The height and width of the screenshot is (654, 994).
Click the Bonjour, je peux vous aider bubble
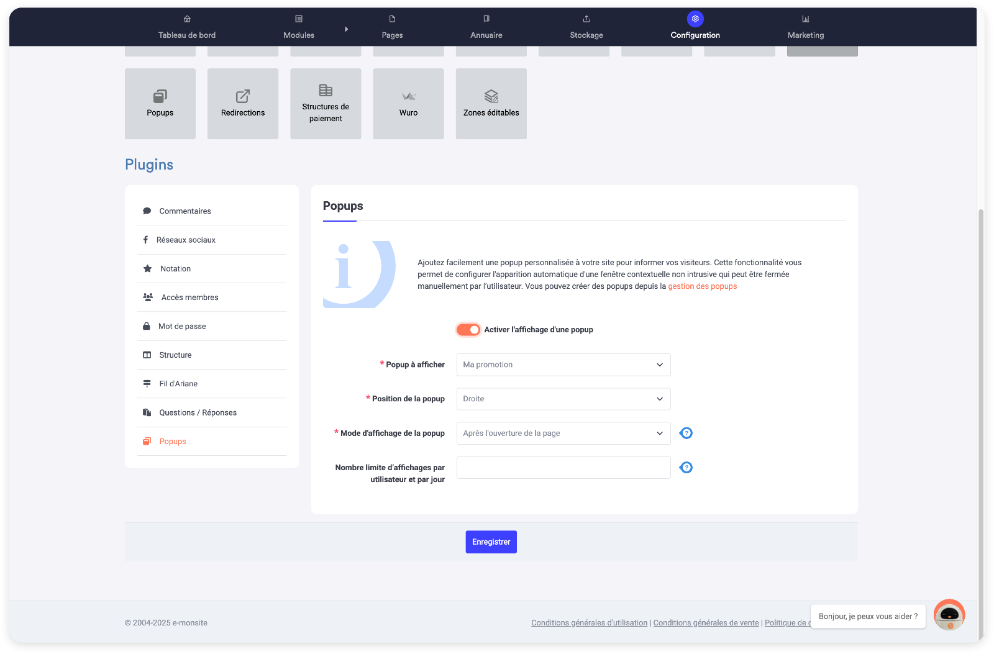(x=868, y=617)
